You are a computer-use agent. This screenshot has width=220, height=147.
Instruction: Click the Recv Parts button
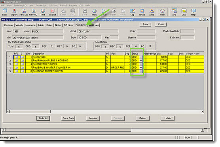68,118
